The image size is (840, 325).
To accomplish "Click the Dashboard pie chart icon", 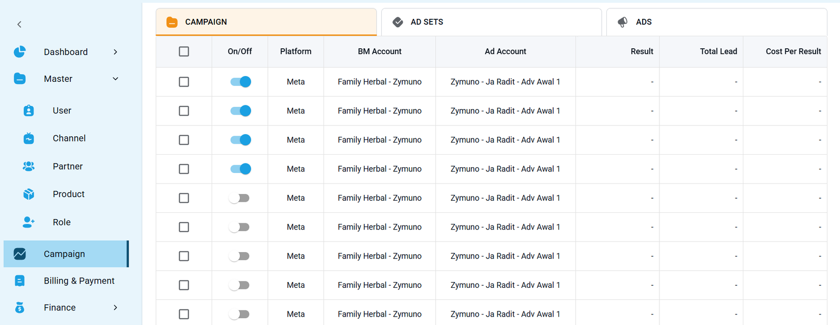I will (x=19, y=51).
